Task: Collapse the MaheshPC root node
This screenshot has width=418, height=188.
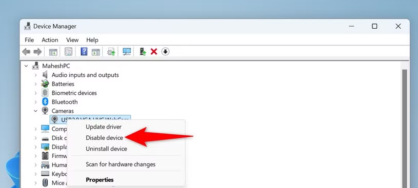Action: click(x=26, y=66)
